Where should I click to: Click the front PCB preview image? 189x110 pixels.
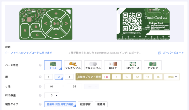[x=46, y=24]
